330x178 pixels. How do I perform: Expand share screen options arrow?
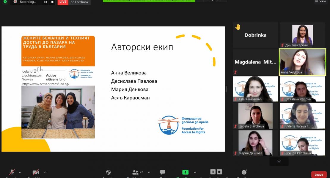click(195, 172)
